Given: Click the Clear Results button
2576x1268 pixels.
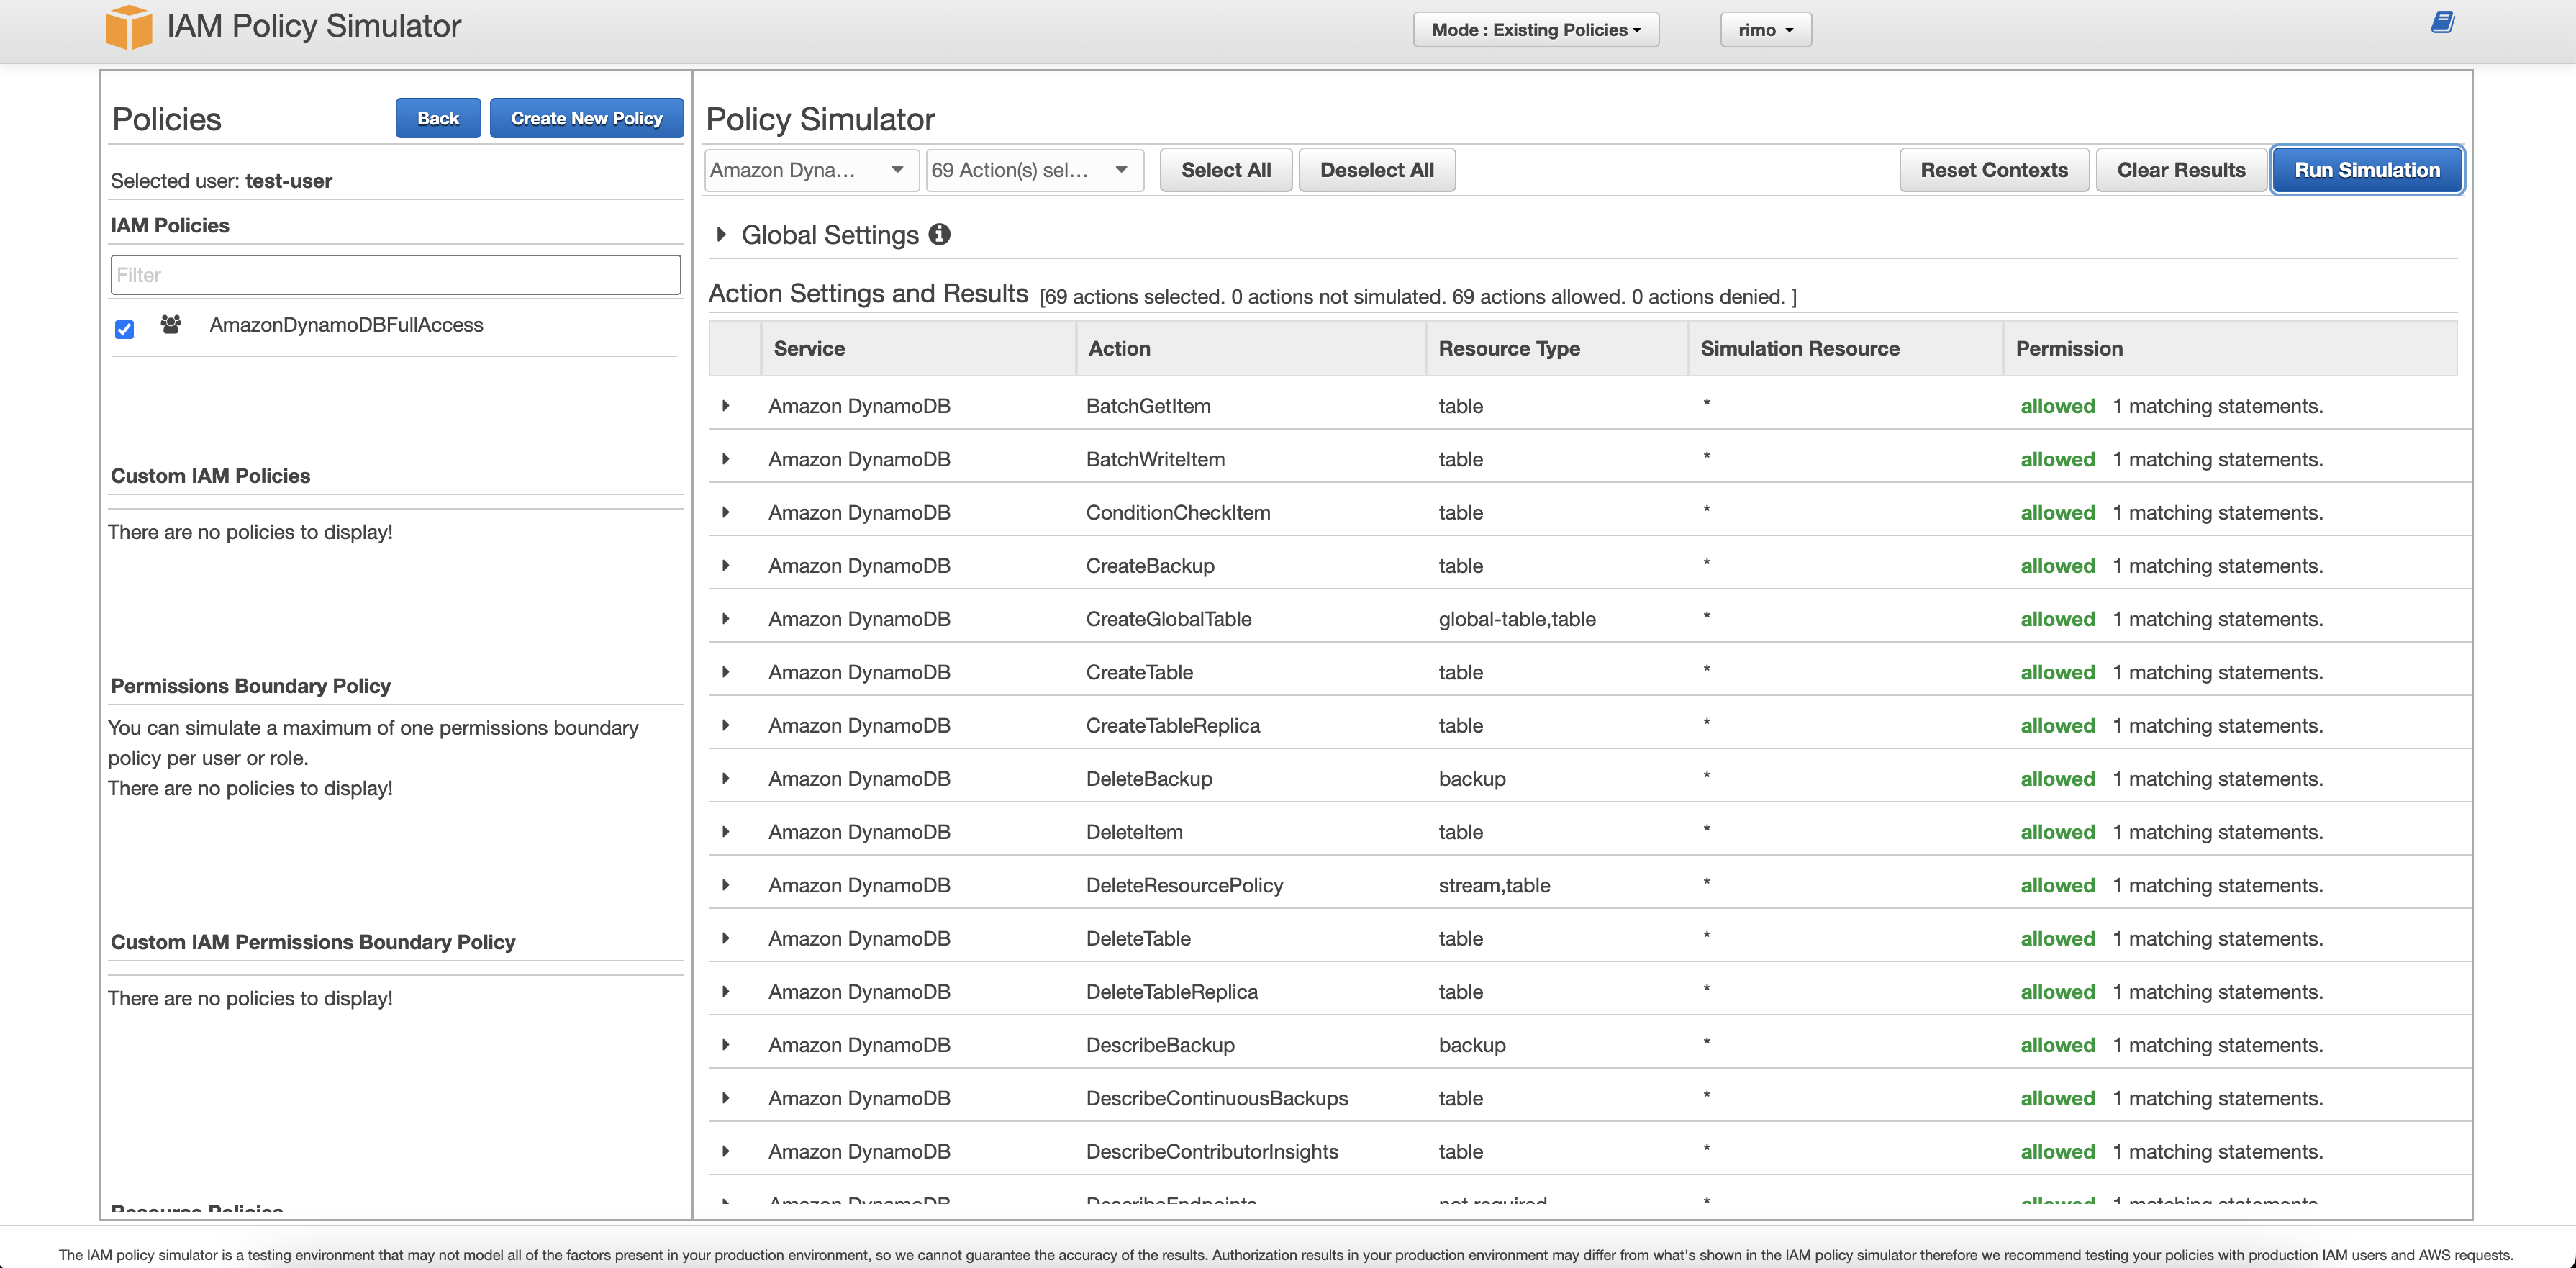Looking at the screenshot, I should [x=2180, y=170].
